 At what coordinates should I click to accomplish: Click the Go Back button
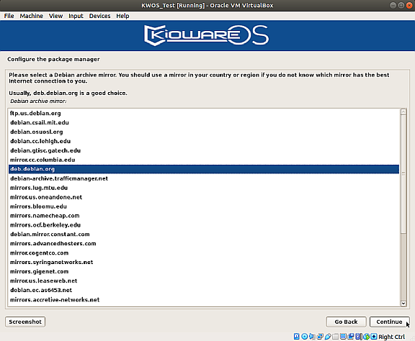[x=346, y=322]
